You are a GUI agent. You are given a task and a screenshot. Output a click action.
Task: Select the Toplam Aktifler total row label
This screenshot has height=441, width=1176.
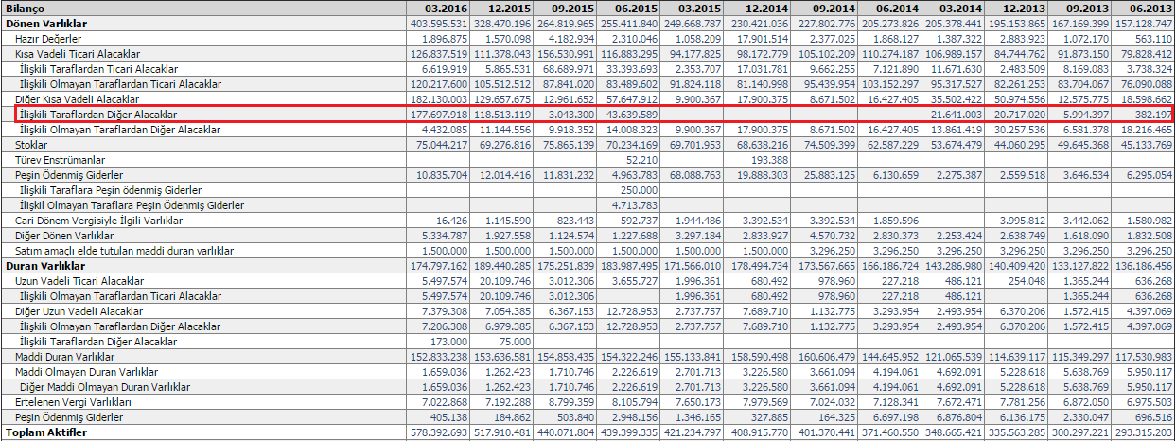[45, 432]
